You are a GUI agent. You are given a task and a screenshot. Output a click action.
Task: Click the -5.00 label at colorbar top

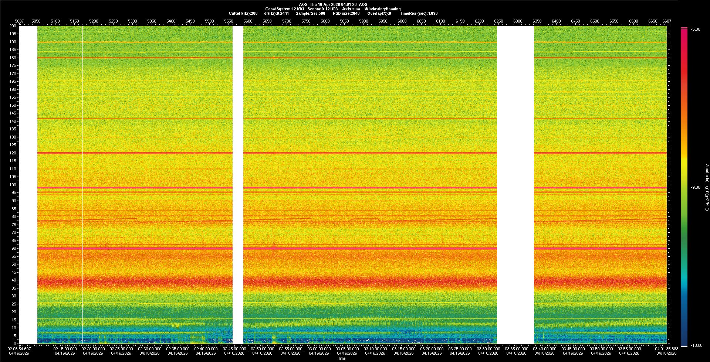coord(696,29)
